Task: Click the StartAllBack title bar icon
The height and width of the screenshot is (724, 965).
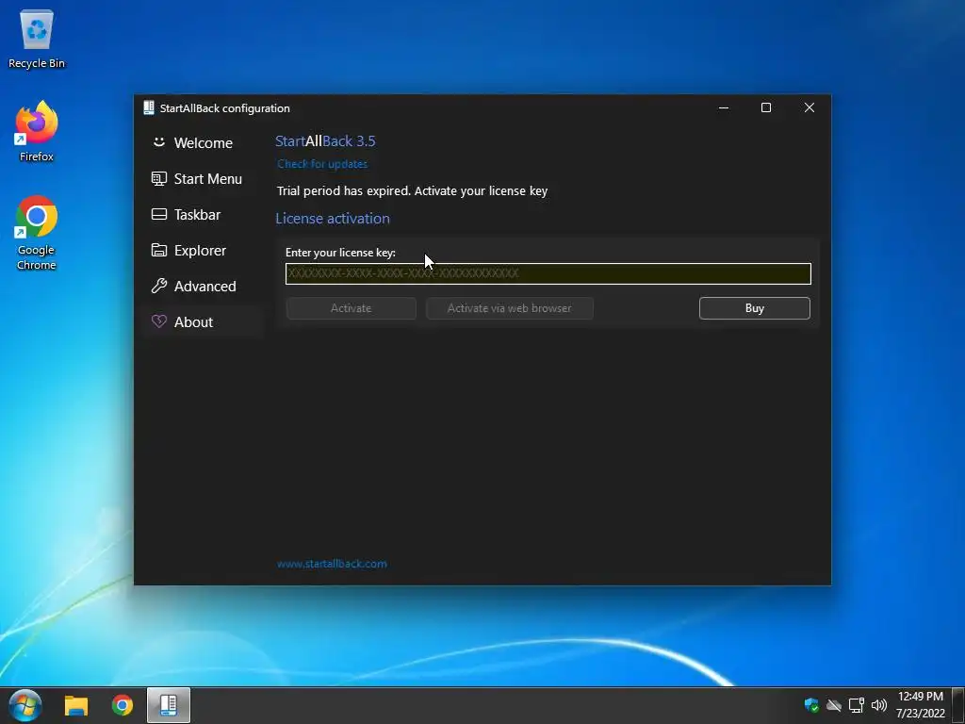Action: pos(148,107)
